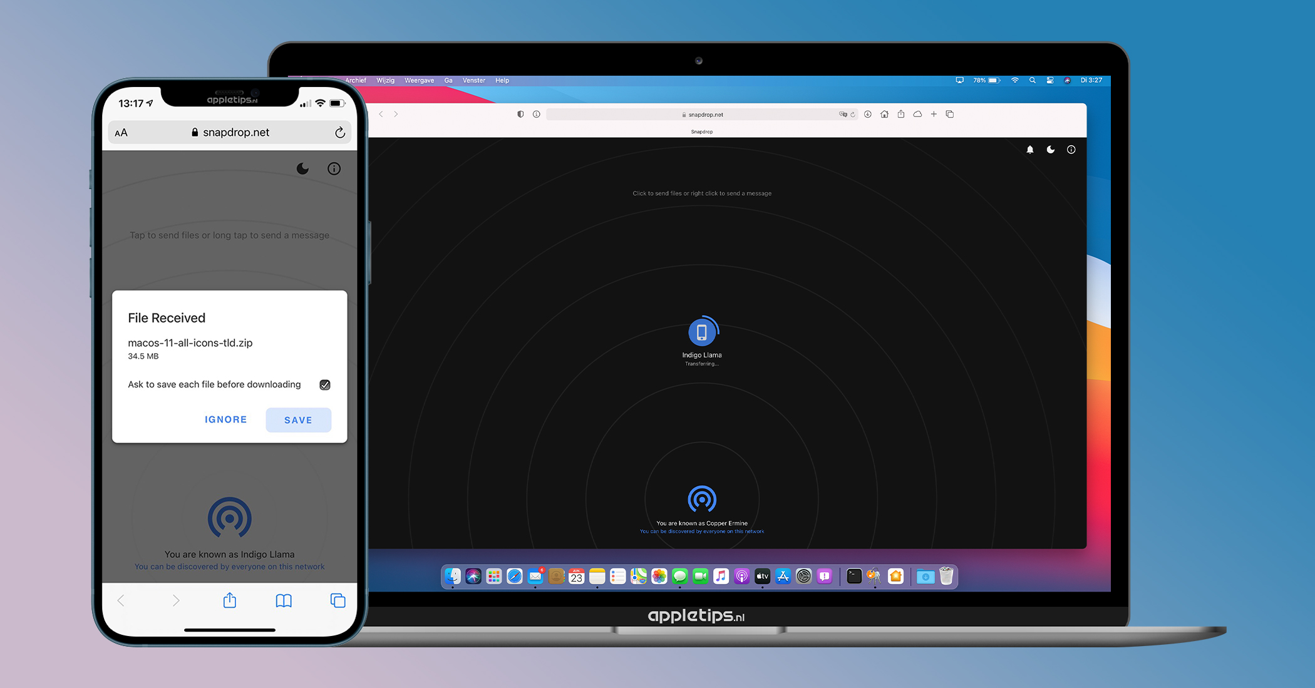Open the Snapdrop info panel on the Mac
The width and height of the screenshot is (1315, 688).
[1071, 150]
